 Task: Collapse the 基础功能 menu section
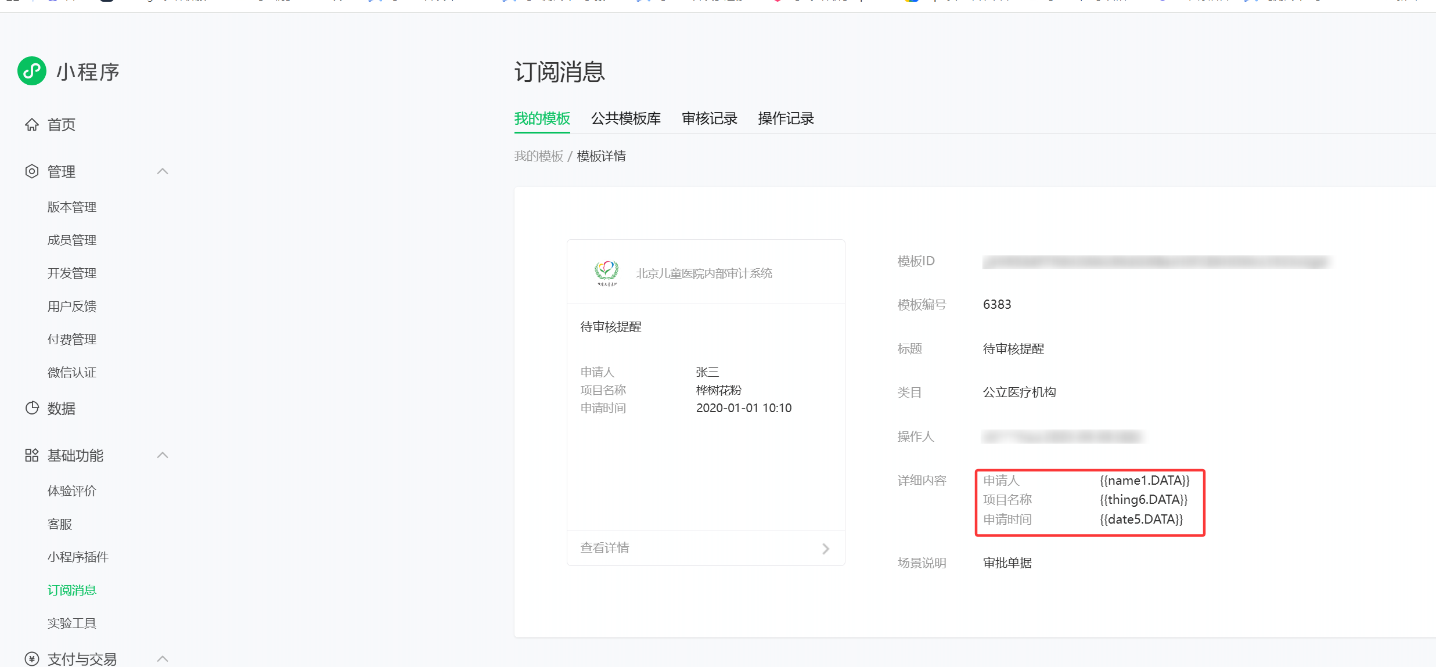click(163, 455)
